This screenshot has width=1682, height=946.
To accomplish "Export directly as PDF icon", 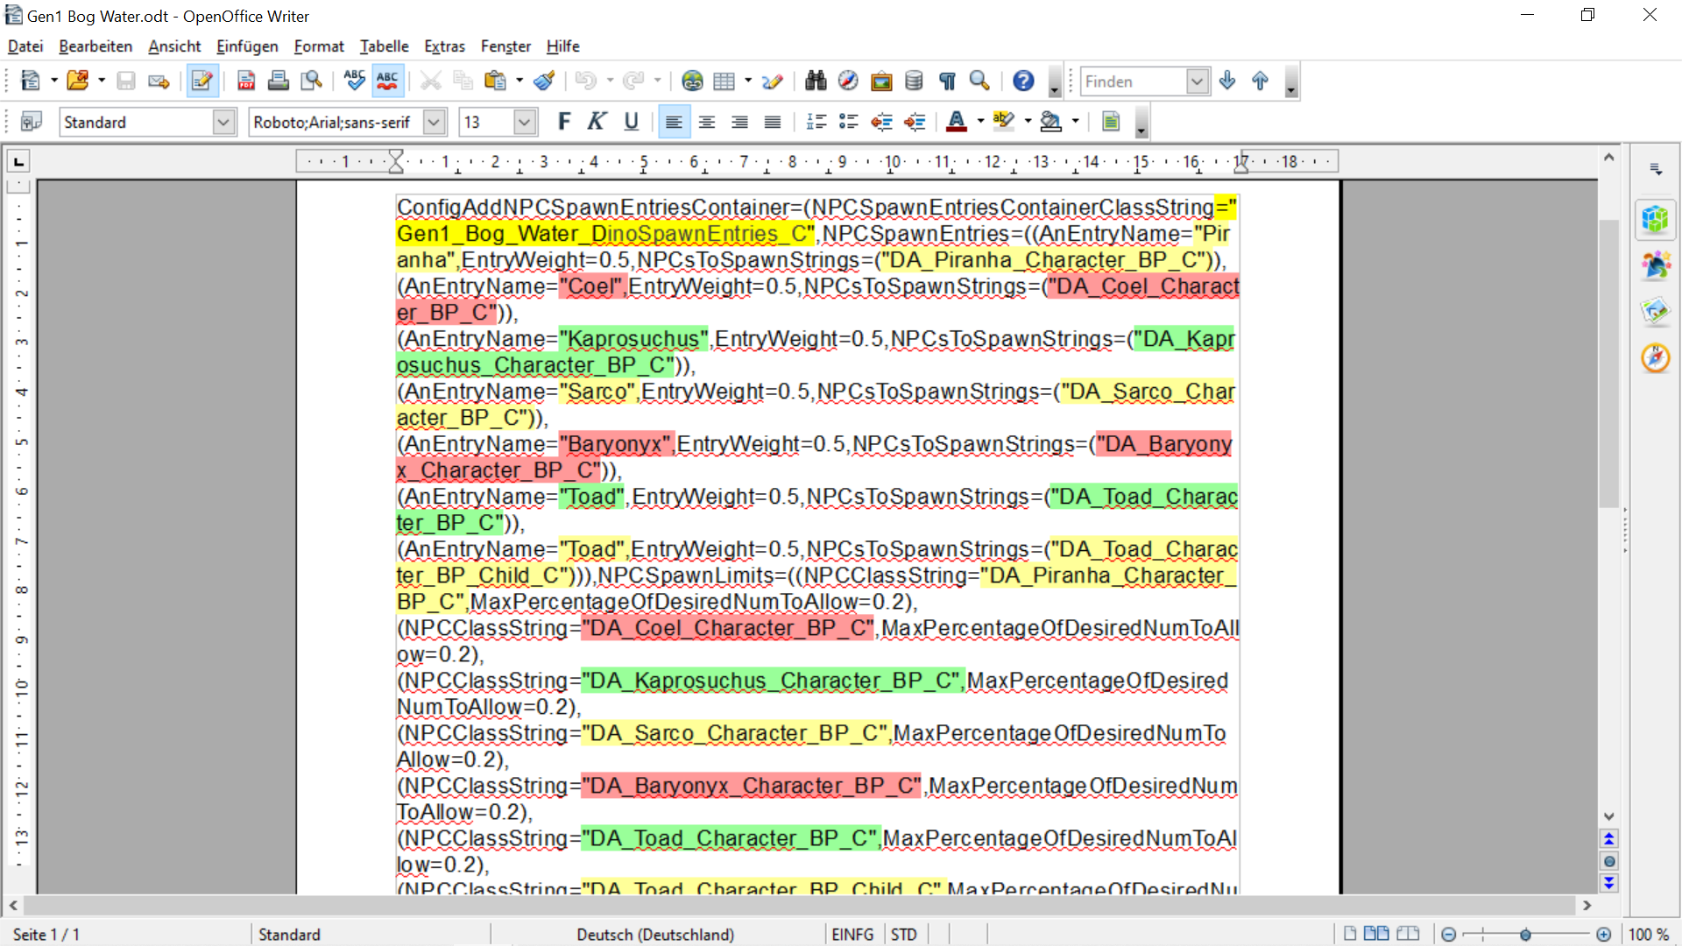I will click(246, 81).
